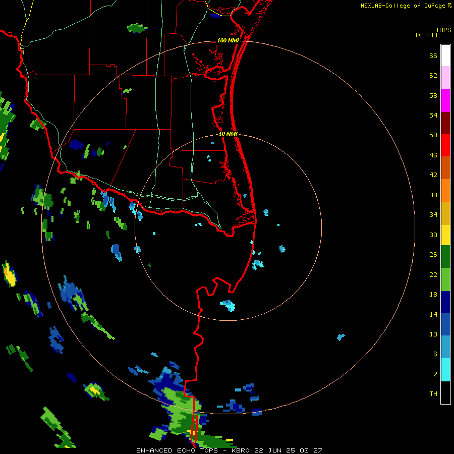The image size is (454, 454).
Task: Click the light green legend swatch
Action: (x=445, y=279)
